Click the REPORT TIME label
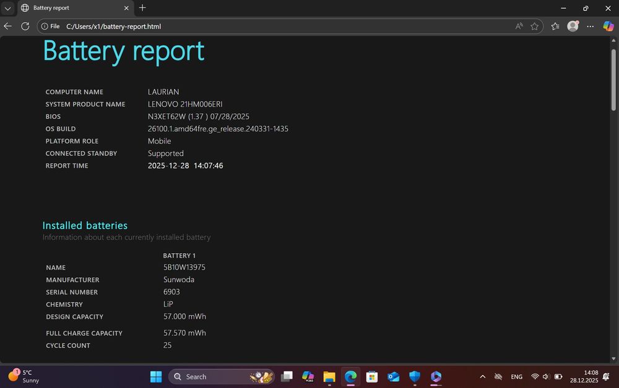The height and width of the screenshot is (388, 619). tap(67, 166)
